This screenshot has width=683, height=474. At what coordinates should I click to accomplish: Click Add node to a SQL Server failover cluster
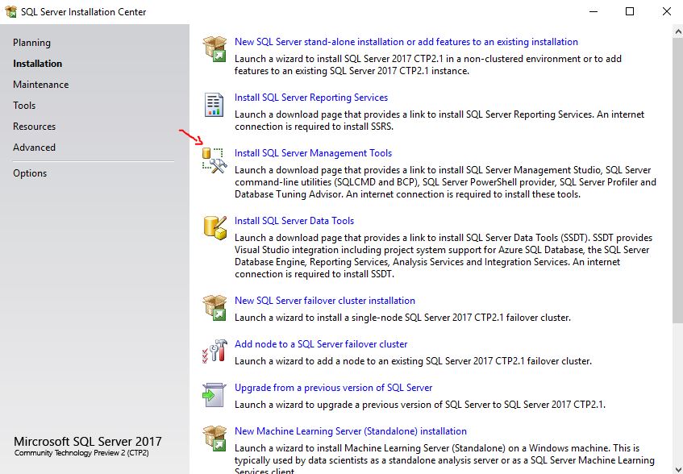[321, 344]
